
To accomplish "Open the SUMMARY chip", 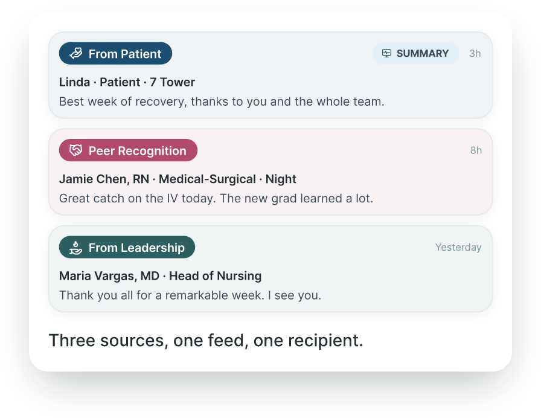I will tap(415, 53).
